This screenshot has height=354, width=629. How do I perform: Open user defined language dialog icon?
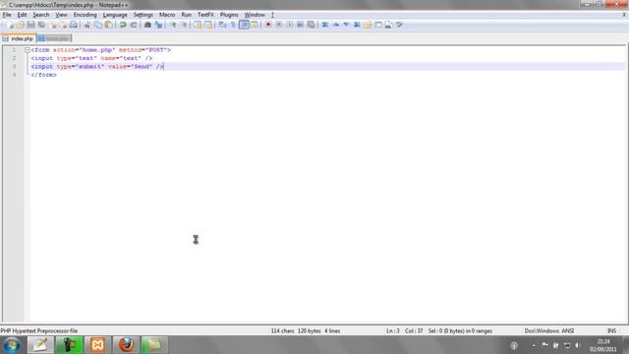coord(255,25)
